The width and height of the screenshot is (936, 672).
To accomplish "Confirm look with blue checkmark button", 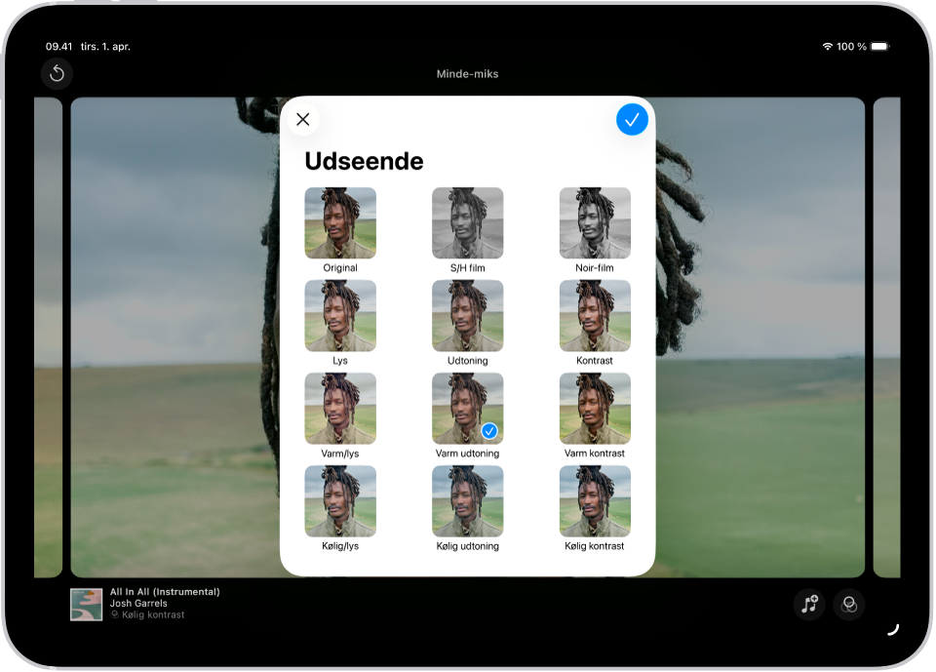I will [632, 119].
